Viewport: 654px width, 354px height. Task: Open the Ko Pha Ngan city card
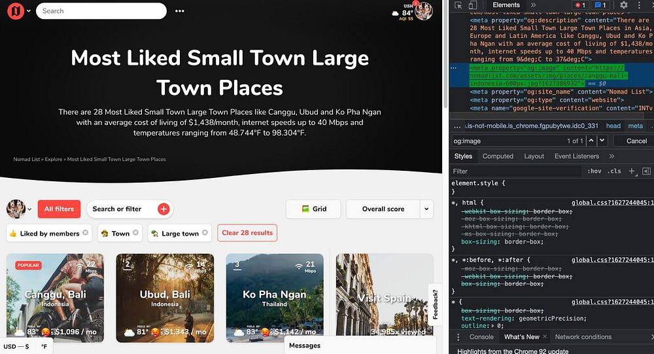[x=275, y=298]
